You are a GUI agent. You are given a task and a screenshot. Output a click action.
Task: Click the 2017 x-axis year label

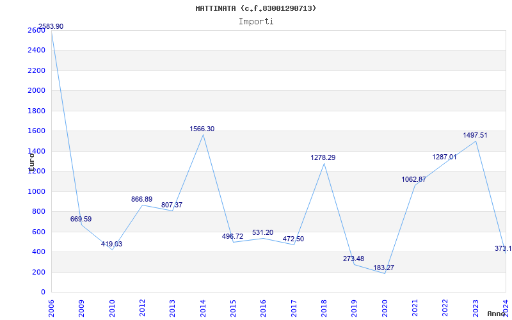pyautogui.click(x=294, y=308)
